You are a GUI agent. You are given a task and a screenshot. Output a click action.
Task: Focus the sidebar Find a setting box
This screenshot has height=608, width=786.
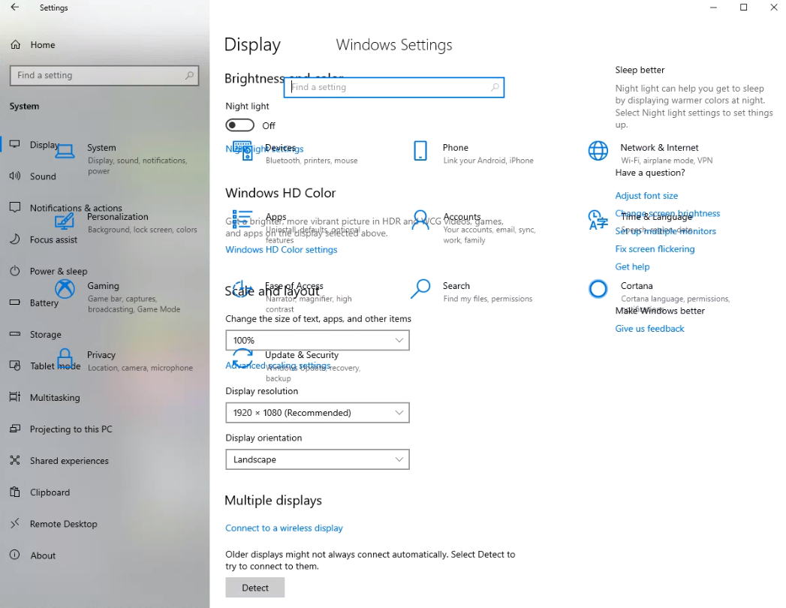[x=104, y=75]
